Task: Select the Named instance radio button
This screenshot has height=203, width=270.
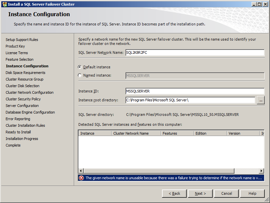Action: coord(80,75)
